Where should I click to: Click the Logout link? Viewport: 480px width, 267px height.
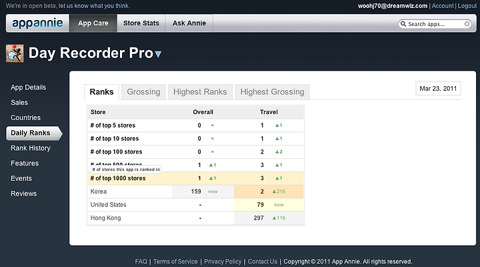[x=467, y=6]
